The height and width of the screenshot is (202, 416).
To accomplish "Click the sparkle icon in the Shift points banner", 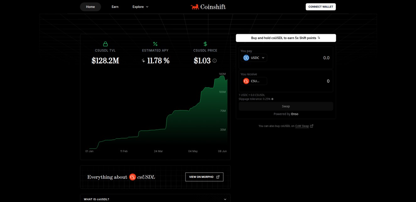I will pyautogui.click(x=319, y=38).
